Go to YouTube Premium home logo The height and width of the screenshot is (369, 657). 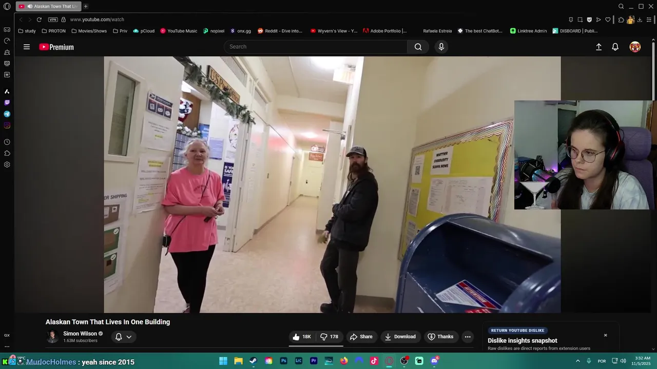(56, 47)
